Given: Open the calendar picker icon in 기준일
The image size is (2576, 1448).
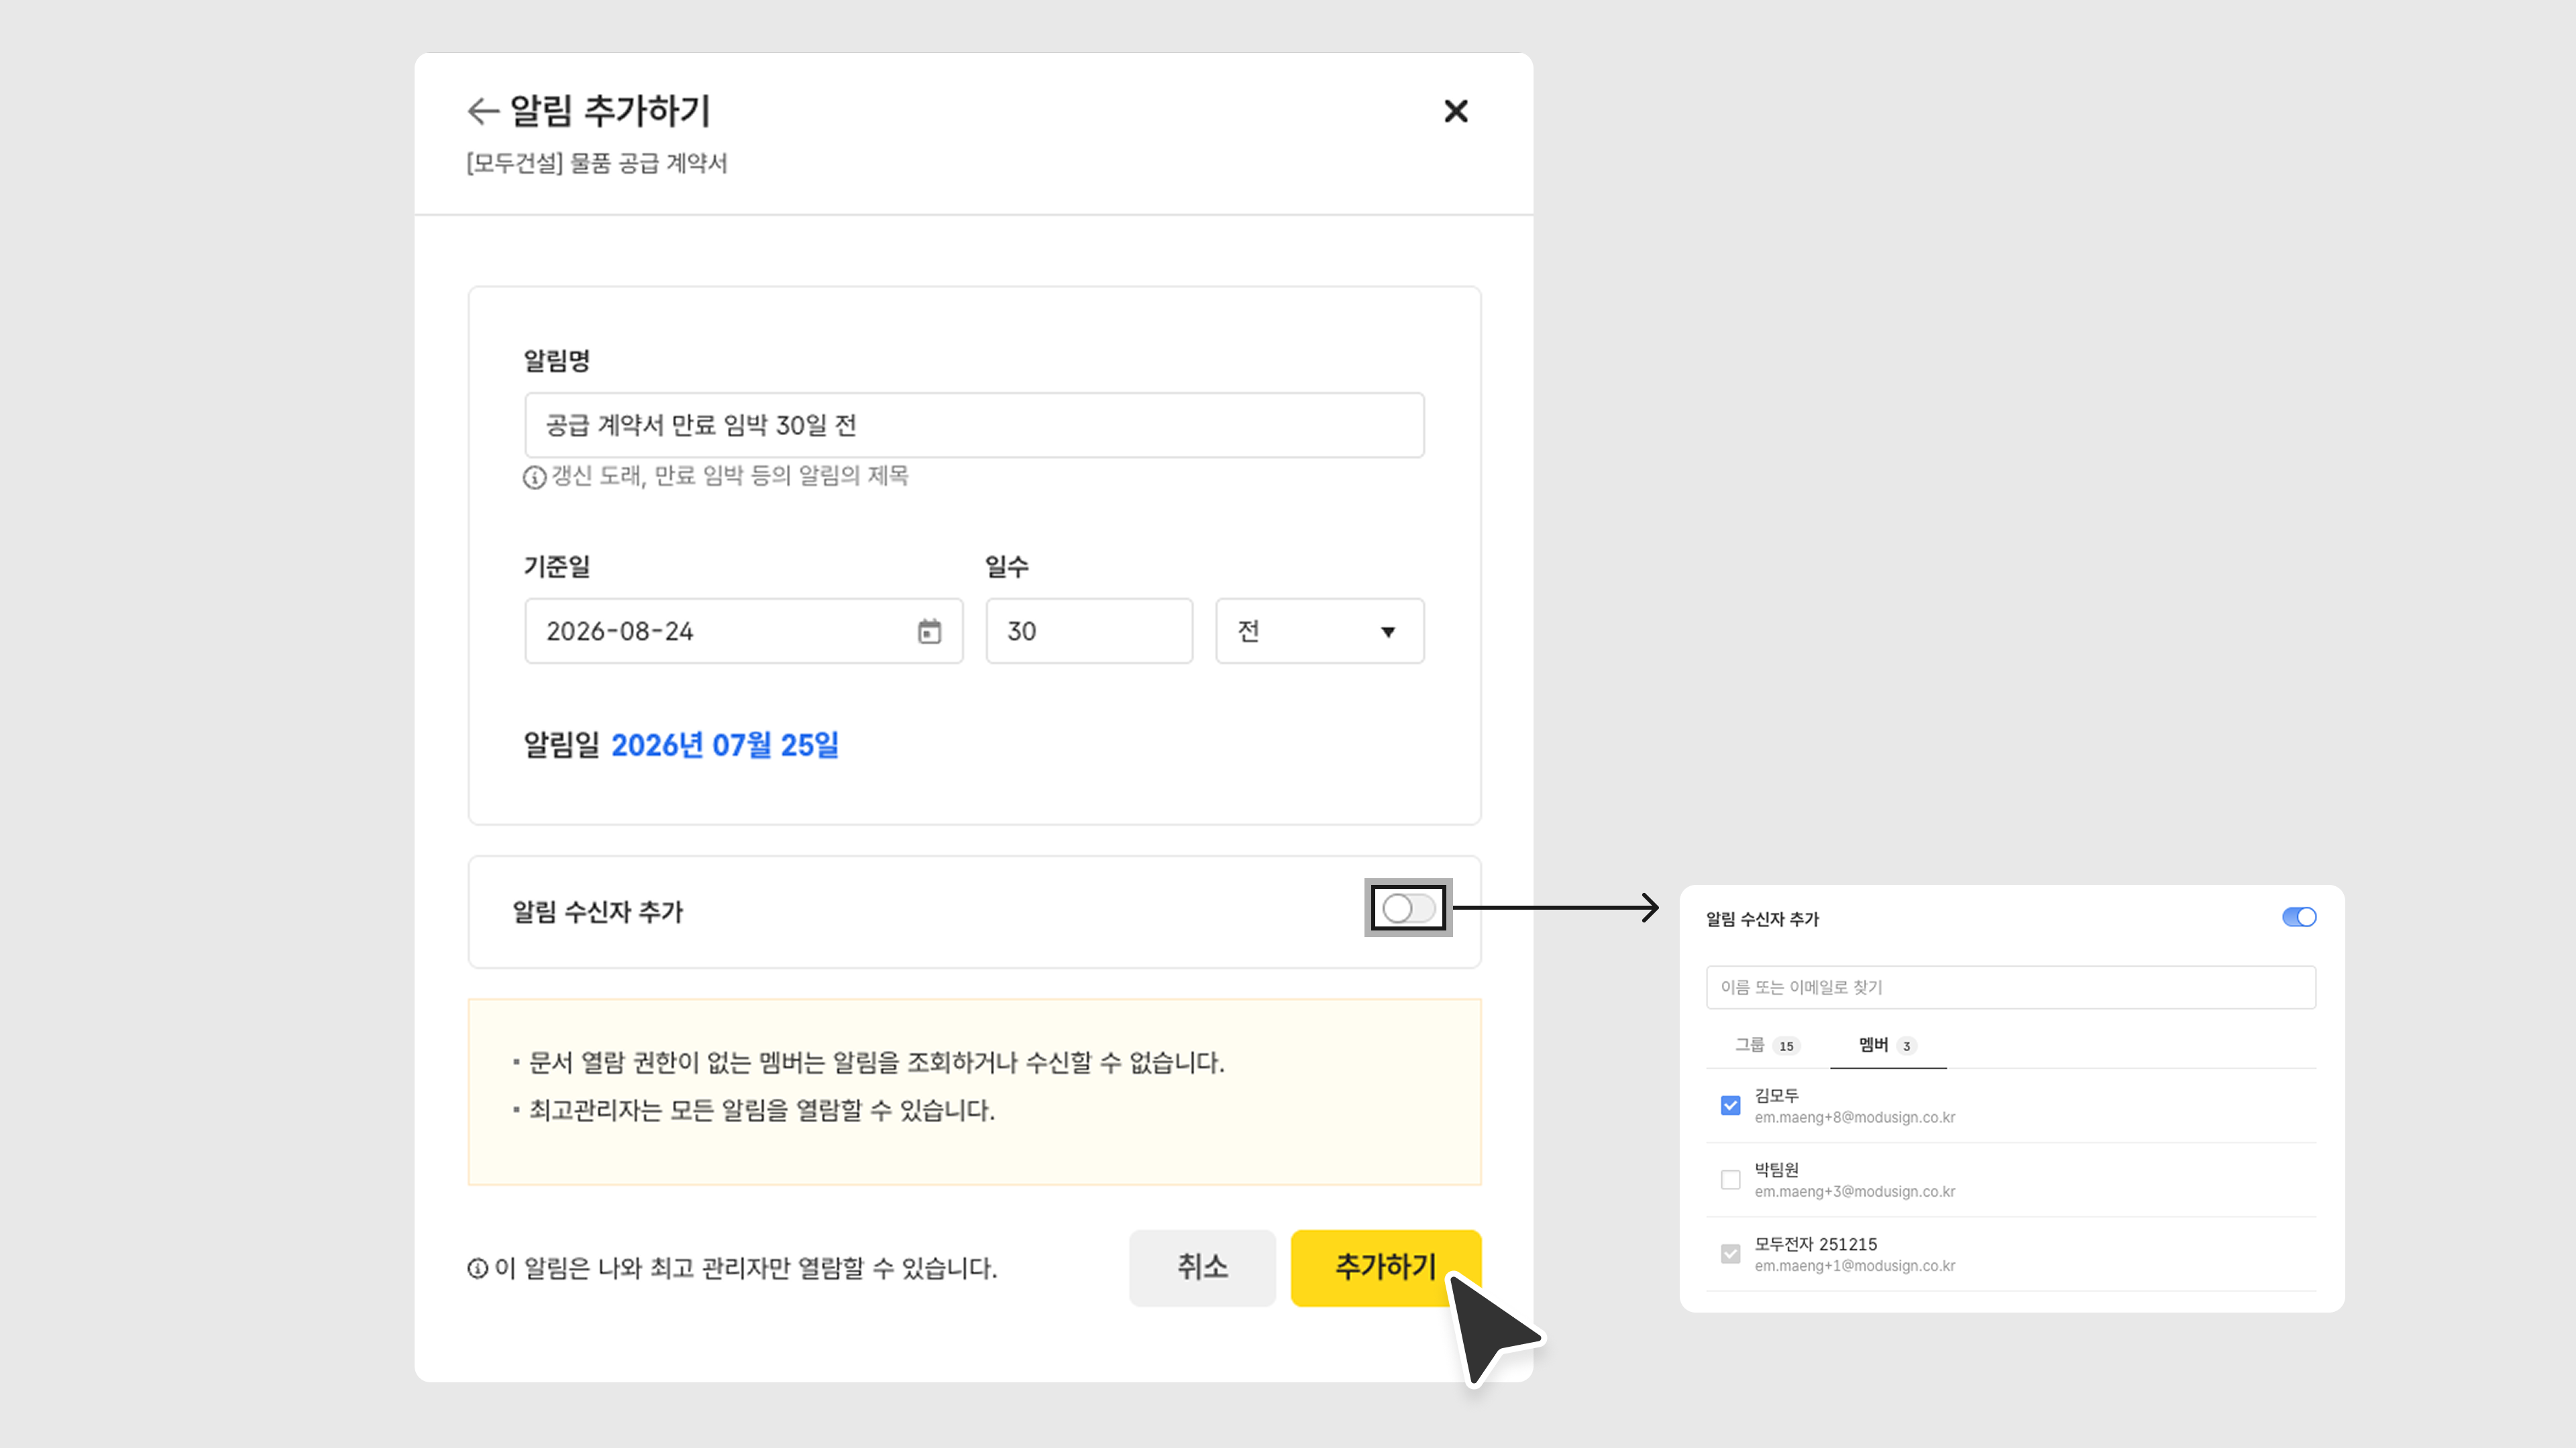Looking at the screenshot, I should coord(929,631).
